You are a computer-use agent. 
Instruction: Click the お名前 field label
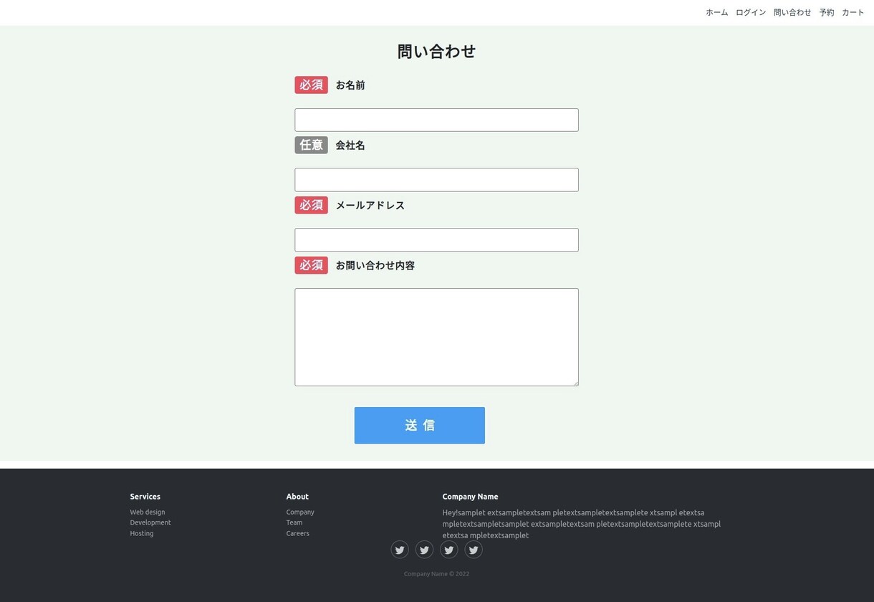350,85
